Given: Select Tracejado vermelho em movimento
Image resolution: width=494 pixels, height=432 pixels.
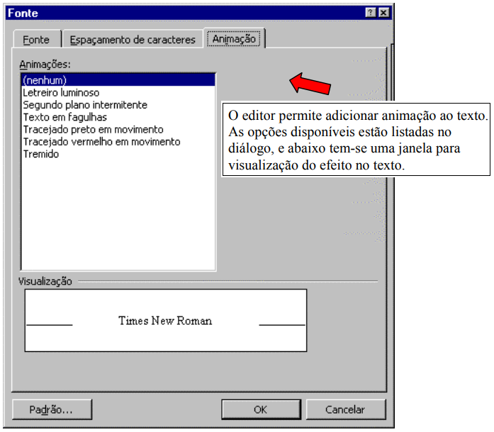Looking at the screenshot, I should pyautogui.click(x=101, y=142).
